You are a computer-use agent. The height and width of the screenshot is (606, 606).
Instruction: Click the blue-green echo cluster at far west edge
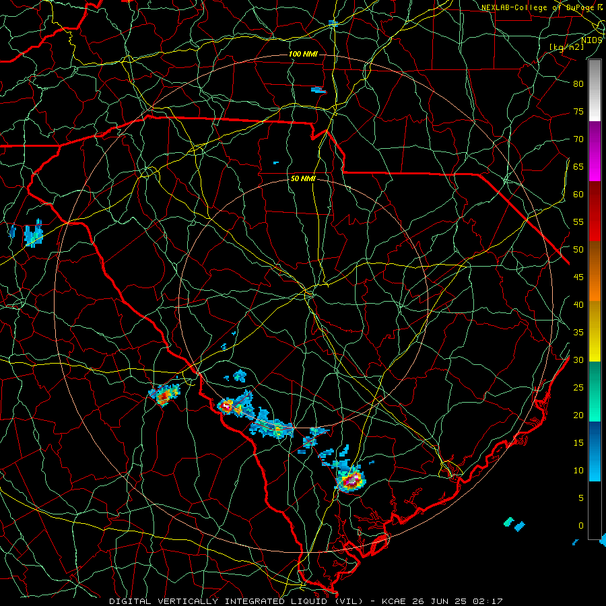click(x=33, y=234)
